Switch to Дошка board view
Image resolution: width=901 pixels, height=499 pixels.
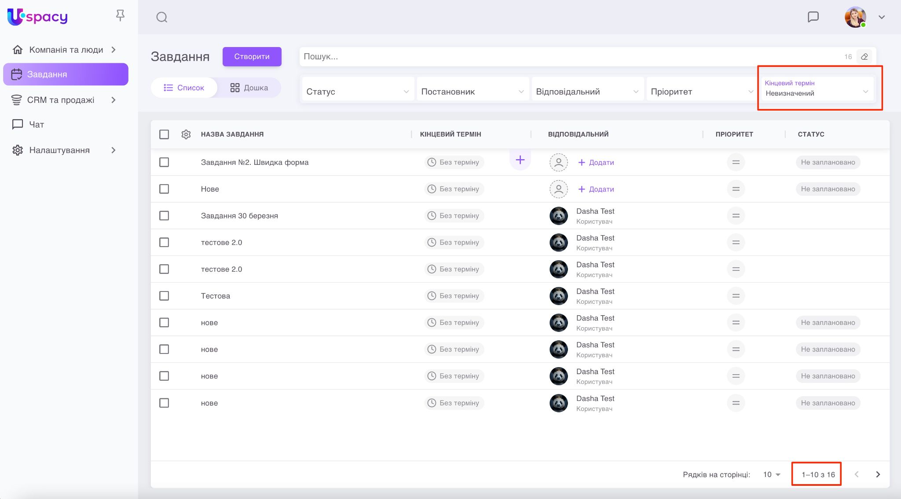click(x=249, y=87)
